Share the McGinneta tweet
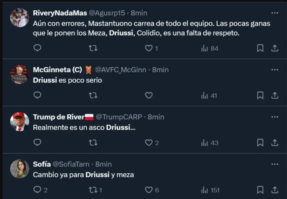Viewport: 287px width, 199px height. (275, 95)
